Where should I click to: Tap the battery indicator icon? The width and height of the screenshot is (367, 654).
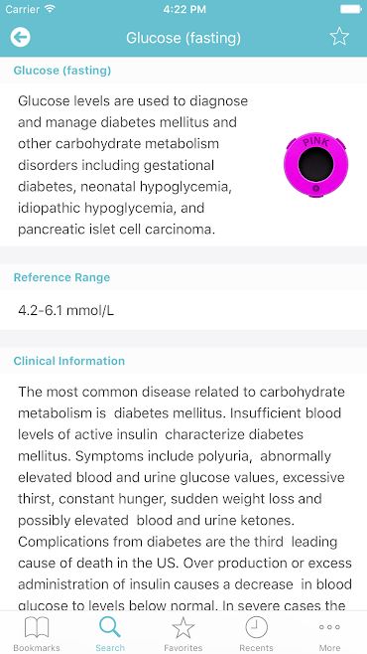click(x=350, y=9)
